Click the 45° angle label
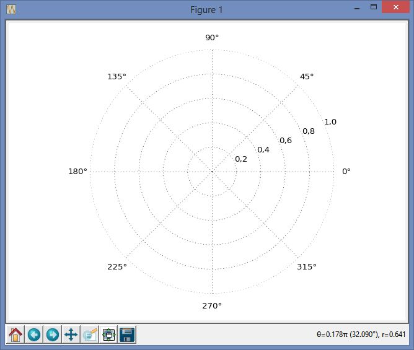The width and height of the screenshot is (414, 350). (x=307, y=77)
